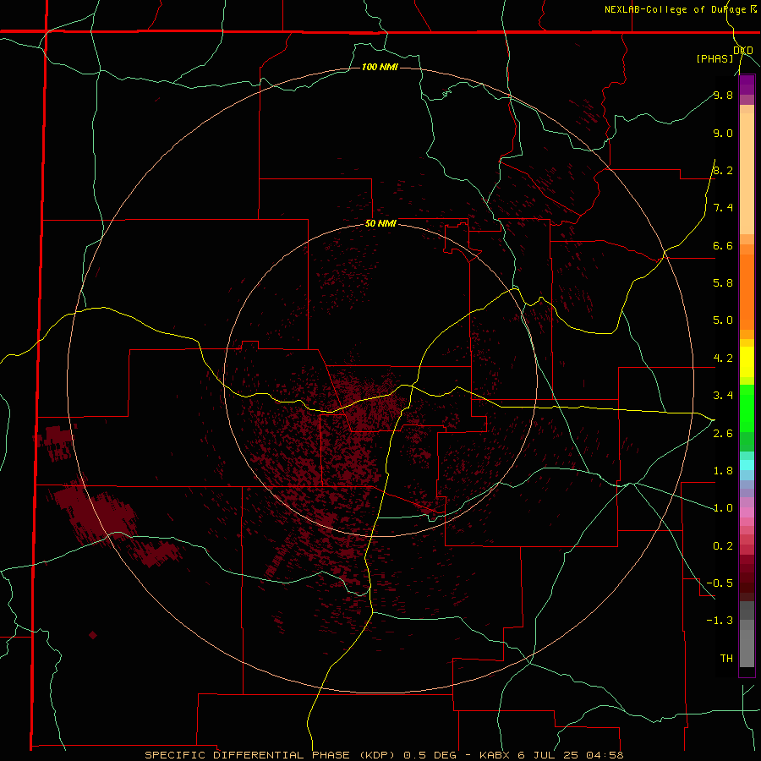Click the 1.8 legend value

click(x=723, y=471)
